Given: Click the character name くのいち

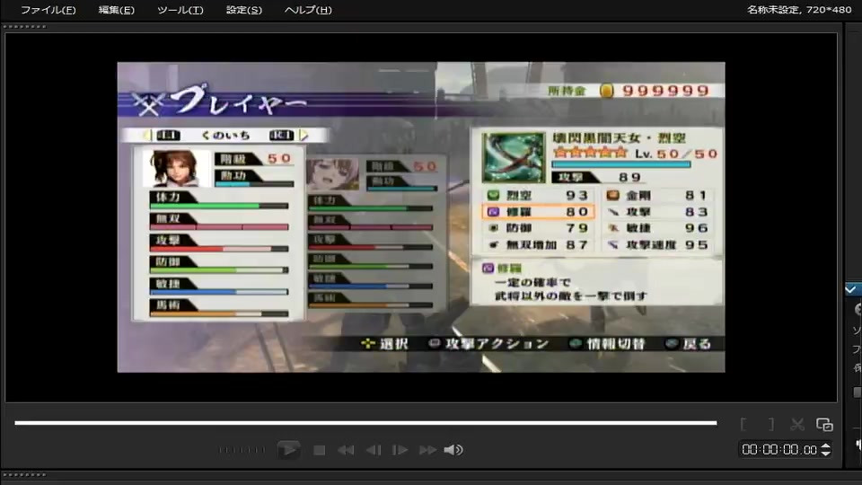Looking at the screenshot, I should (225, 136).
